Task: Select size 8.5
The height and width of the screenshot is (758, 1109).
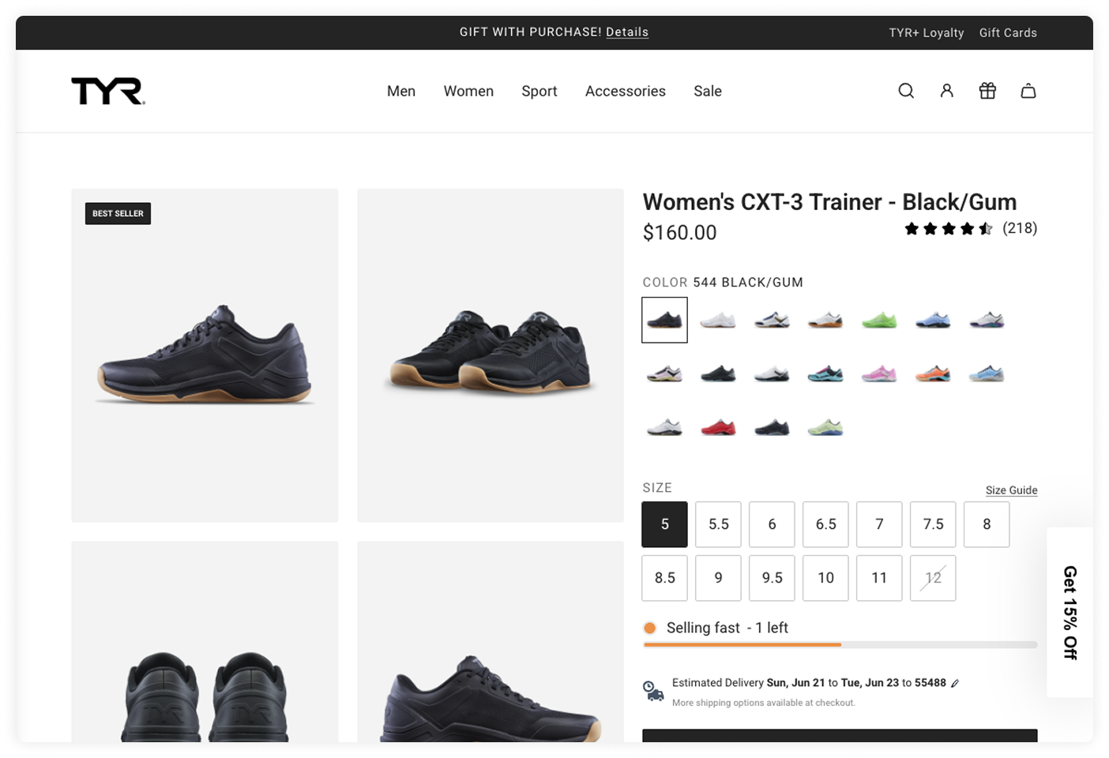Action: [664, 578]
